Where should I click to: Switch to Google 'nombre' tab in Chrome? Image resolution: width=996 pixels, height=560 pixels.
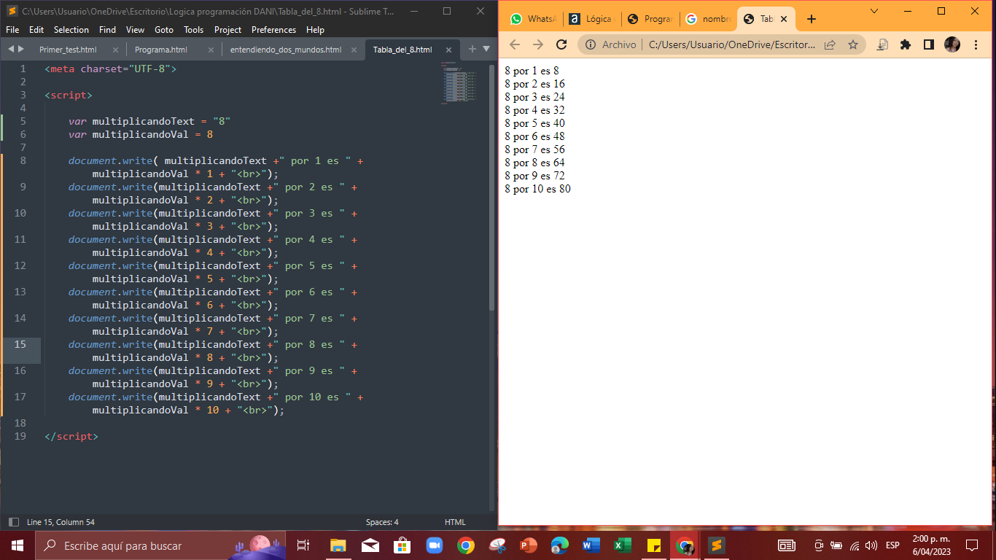(709, 19)
